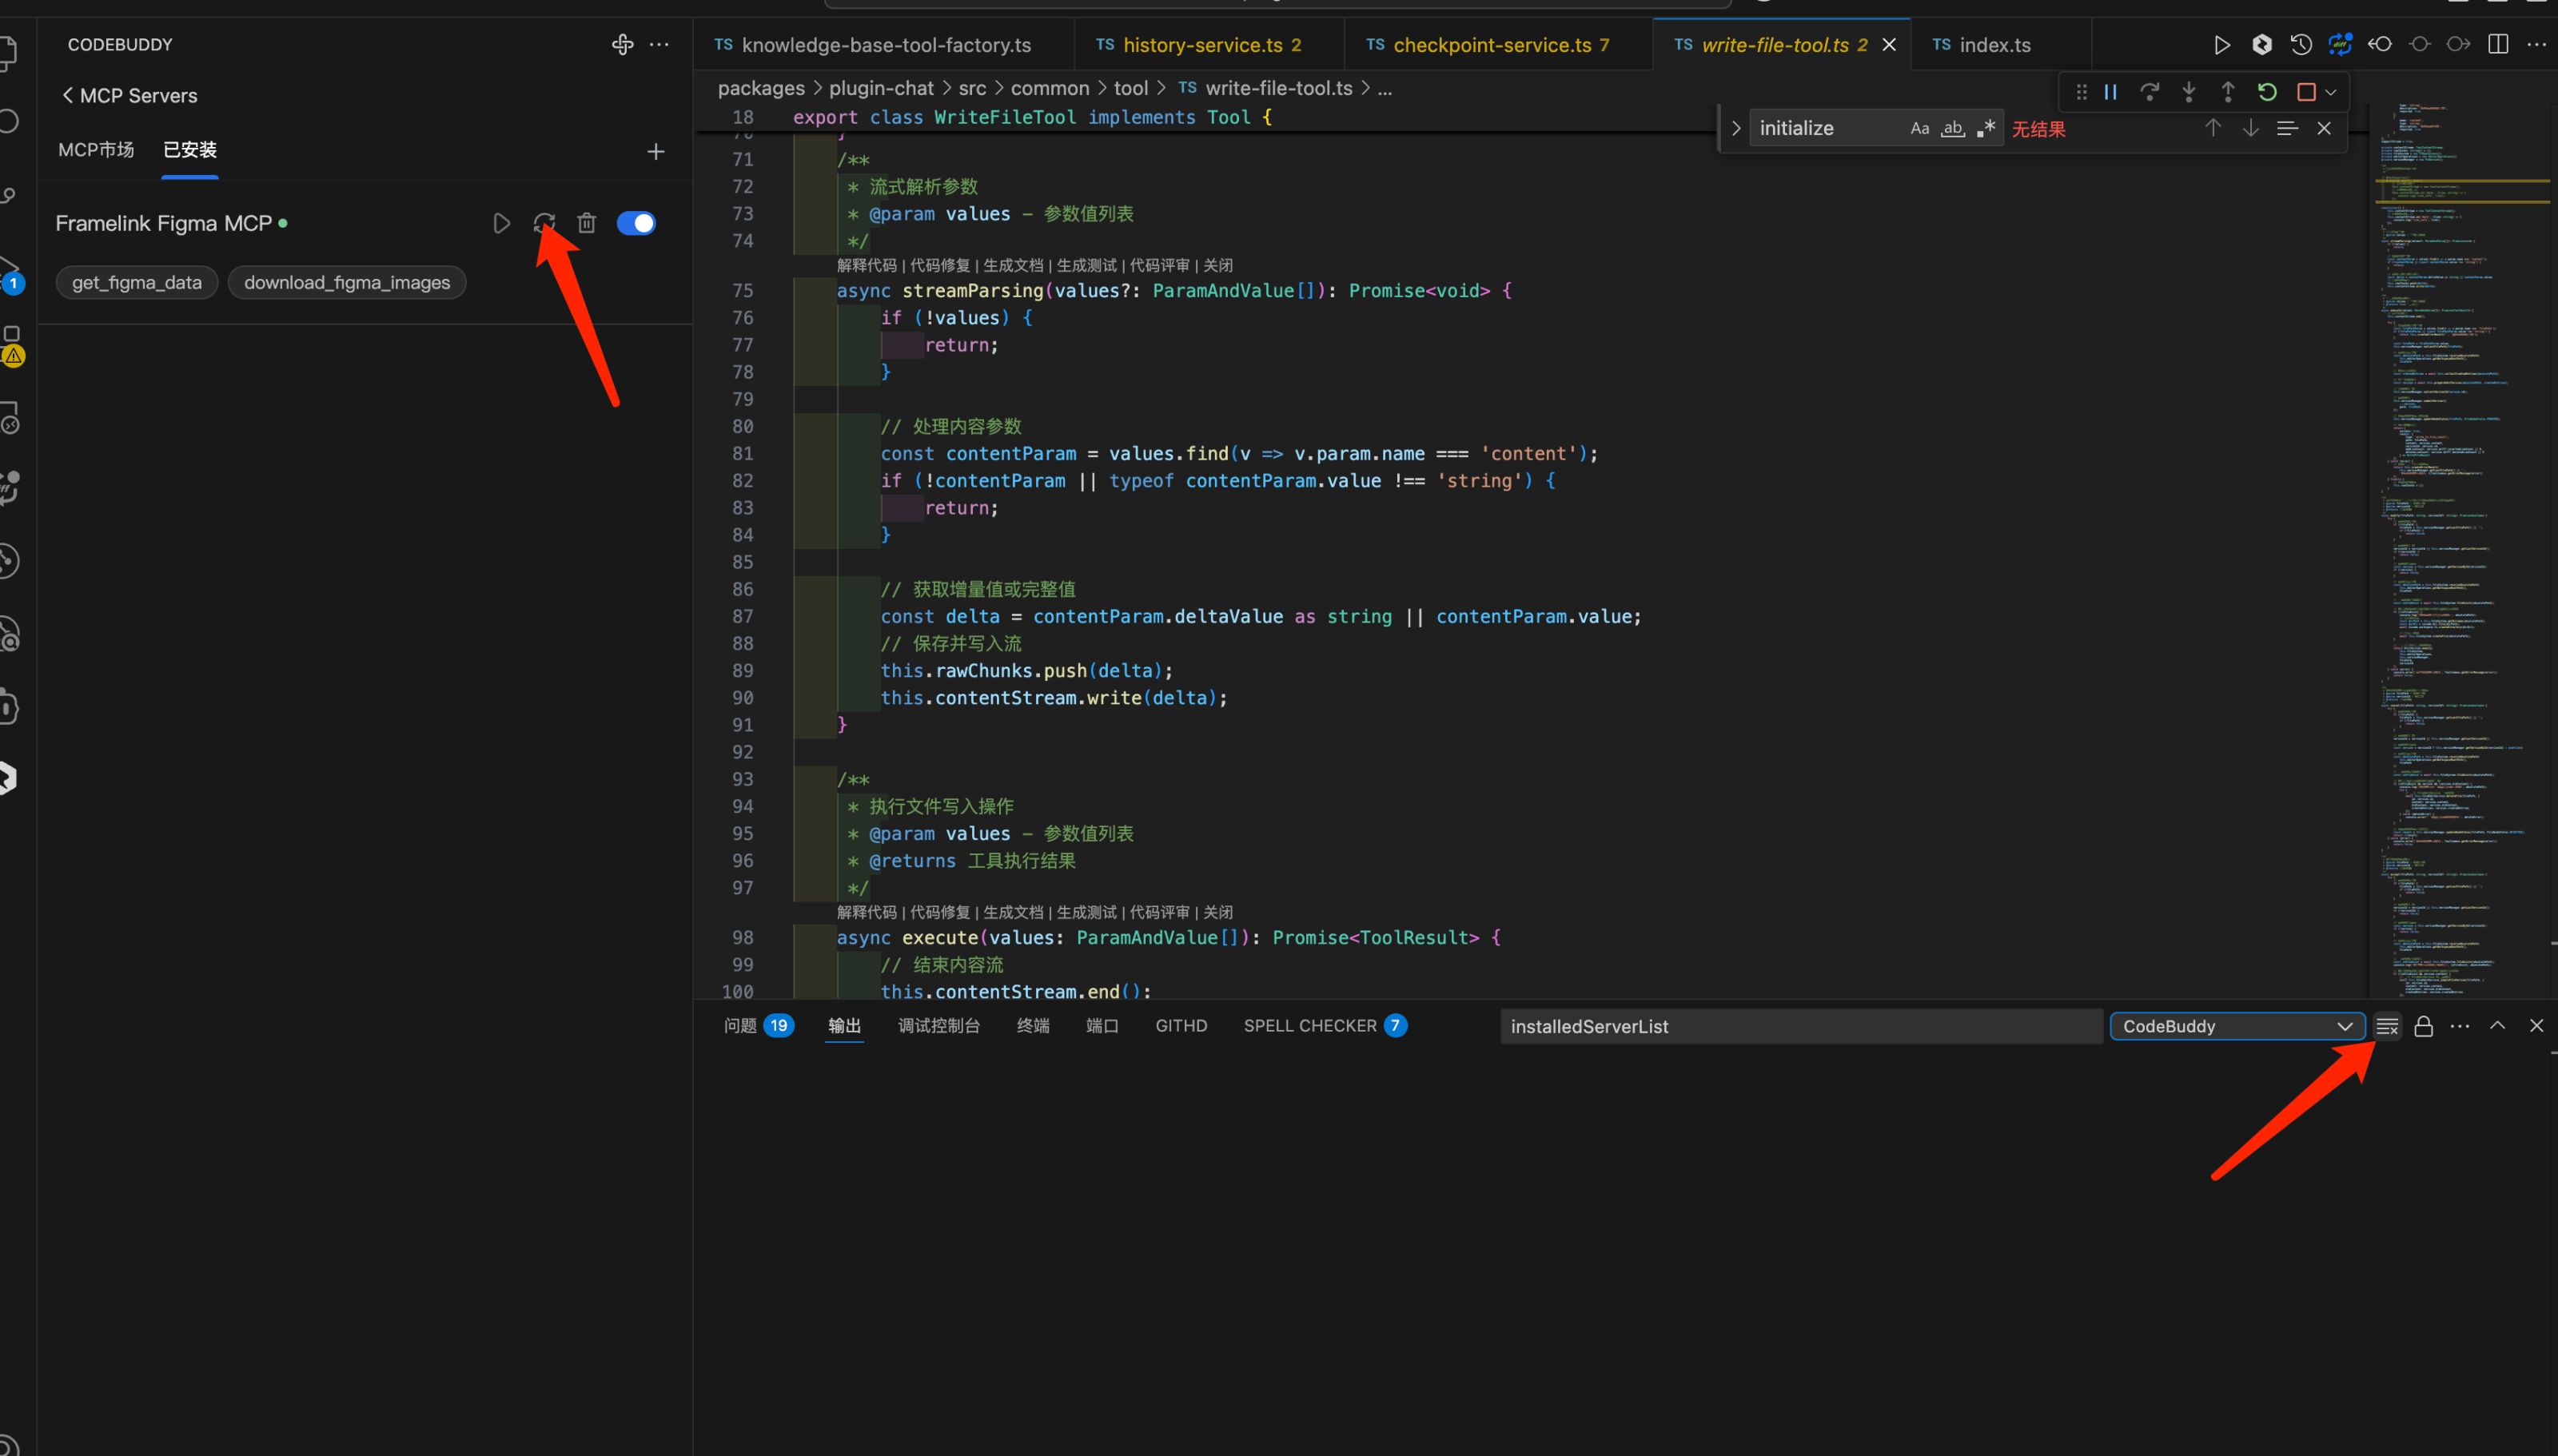Restart the debug session

[x=2267, y=92]
